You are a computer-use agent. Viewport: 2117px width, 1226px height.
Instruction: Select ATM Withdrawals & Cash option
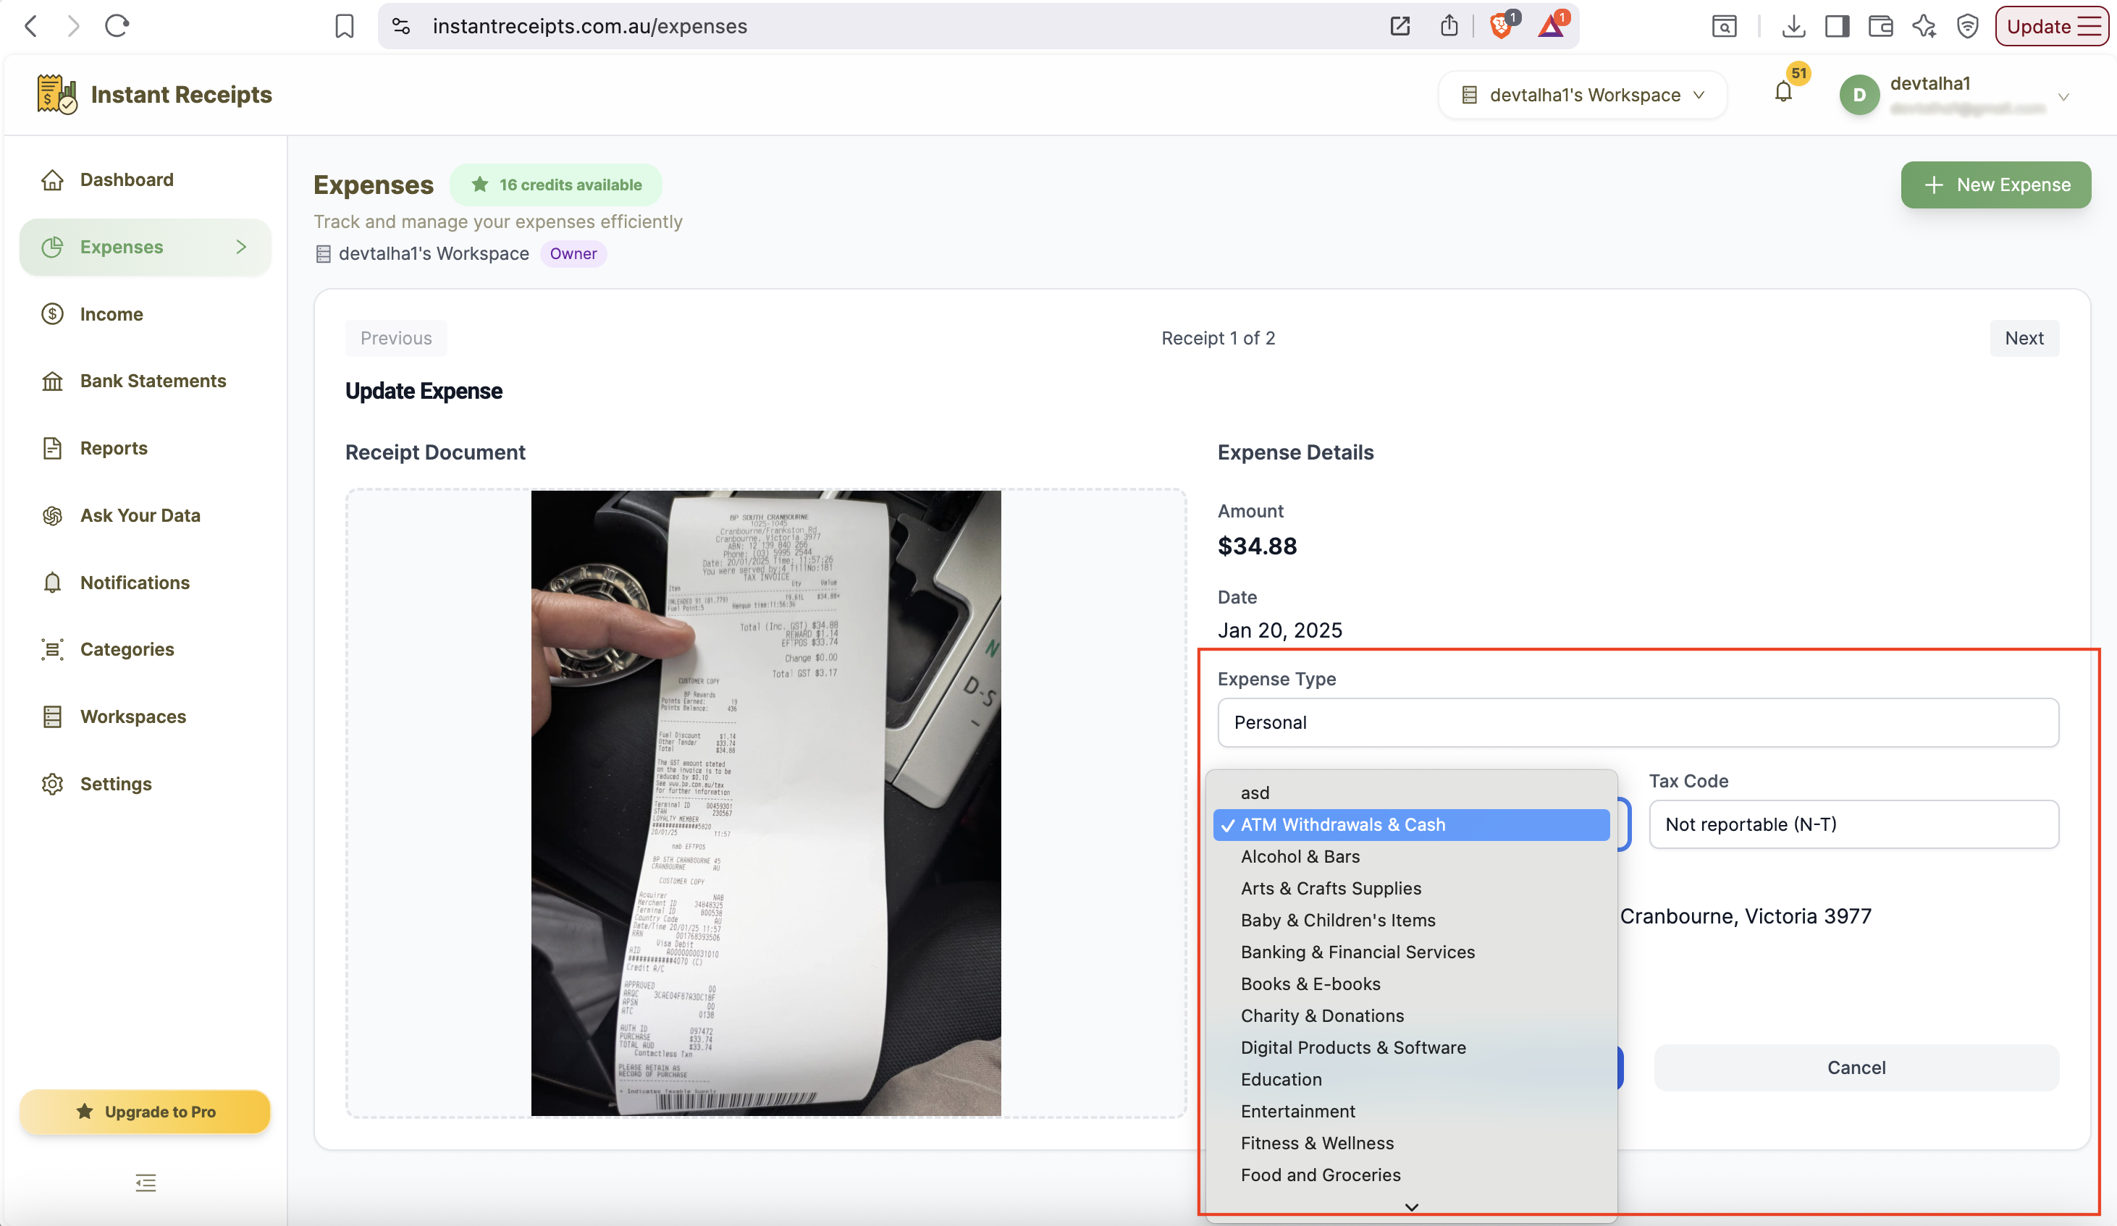[1411, 824]
